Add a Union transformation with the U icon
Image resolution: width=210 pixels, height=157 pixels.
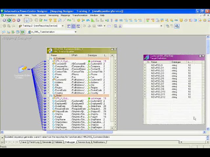coord(181,20)
